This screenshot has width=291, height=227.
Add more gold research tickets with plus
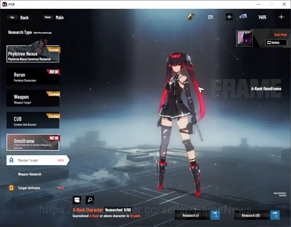(x=229, y=17)
